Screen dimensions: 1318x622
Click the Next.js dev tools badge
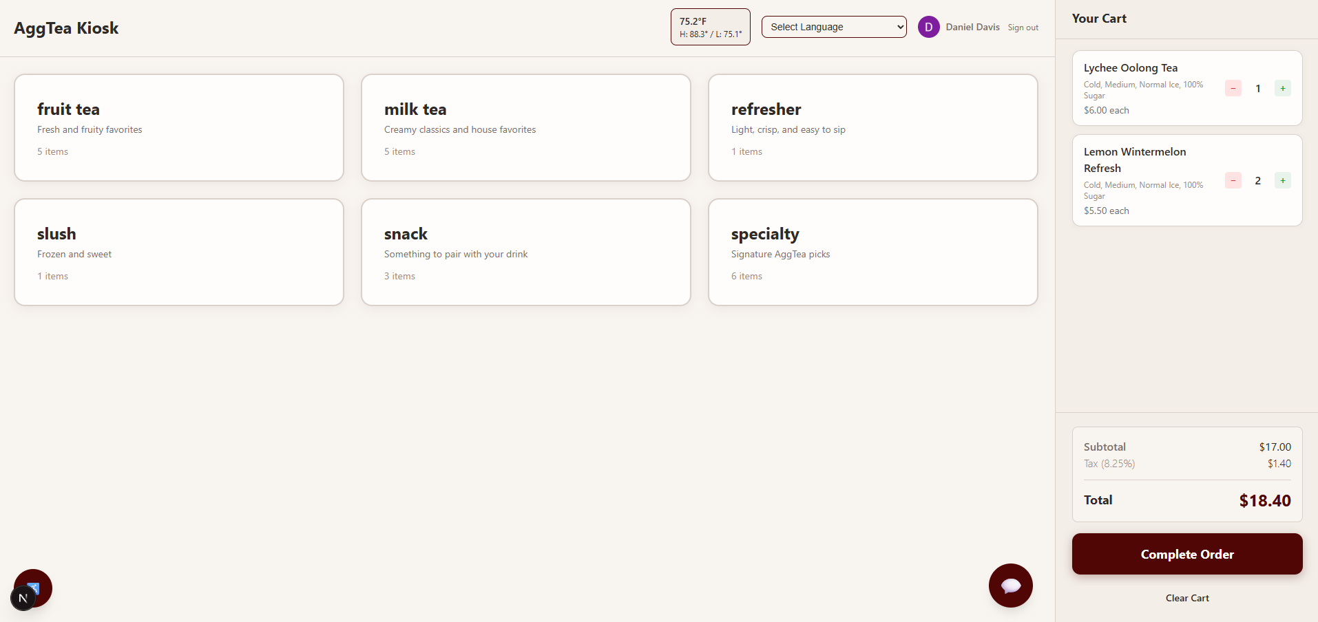(23, 598)
